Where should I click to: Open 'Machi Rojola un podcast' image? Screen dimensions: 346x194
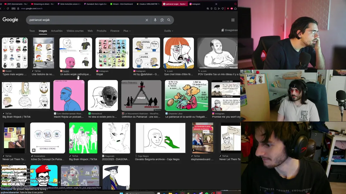point(69,95)
